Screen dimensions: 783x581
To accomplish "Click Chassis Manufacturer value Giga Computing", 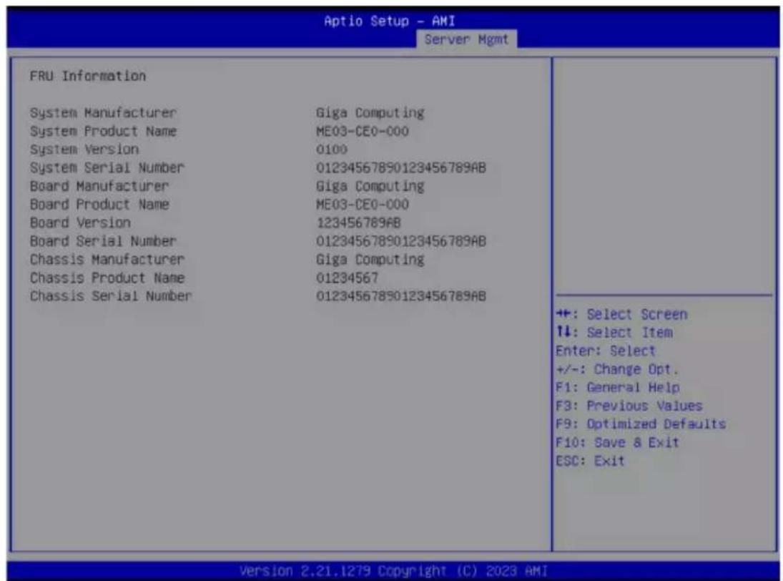I will click(370, 260).
